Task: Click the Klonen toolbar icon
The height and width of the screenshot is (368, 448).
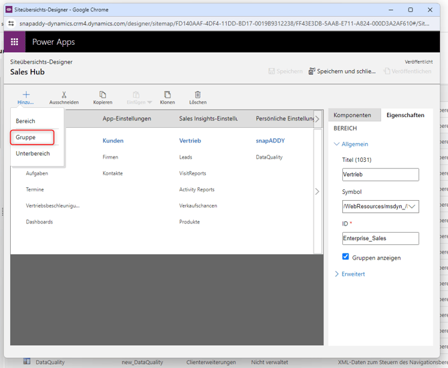Action: [x=167, y=95]
